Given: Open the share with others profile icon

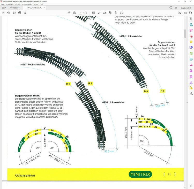Looking at the screenshot, I should [191, 13].
